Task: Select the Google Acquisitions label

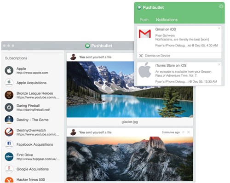Action: [33, 169]
